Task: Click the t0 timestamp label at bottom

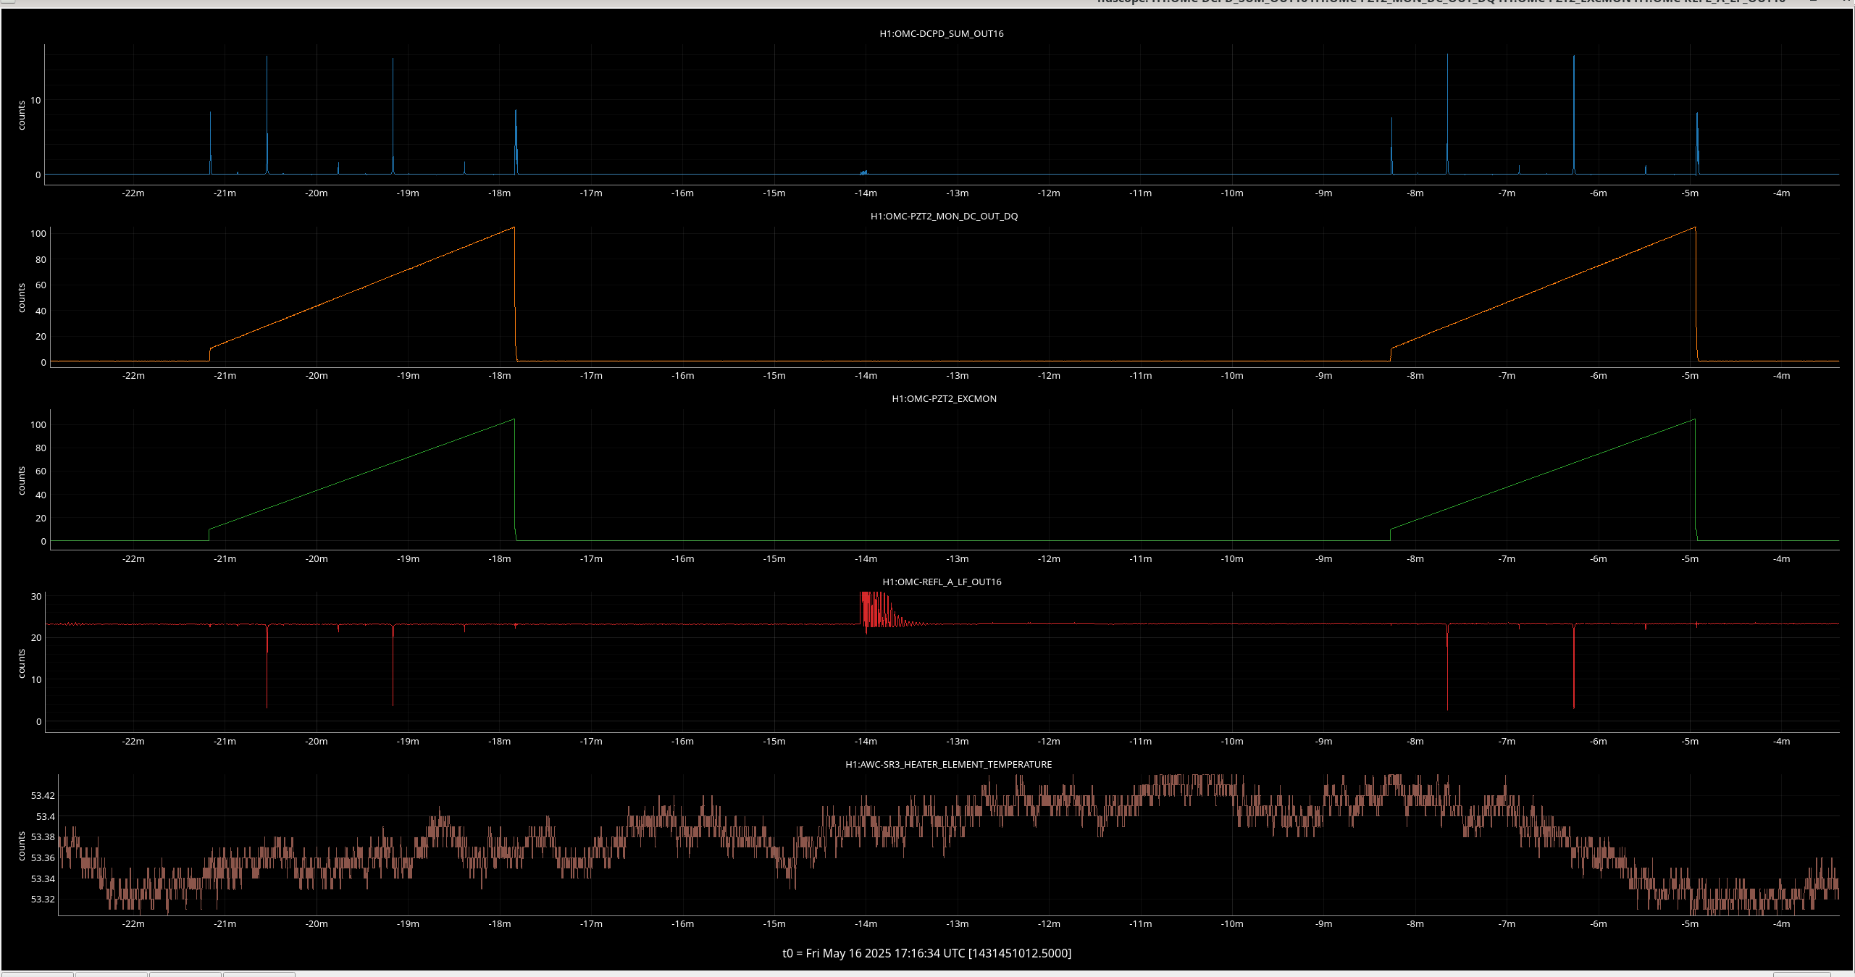Action: [x=926, y=953]
